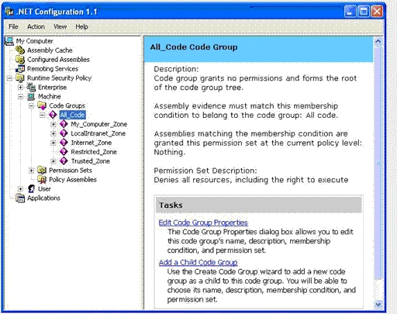Expand the User node

pos(20,189)
